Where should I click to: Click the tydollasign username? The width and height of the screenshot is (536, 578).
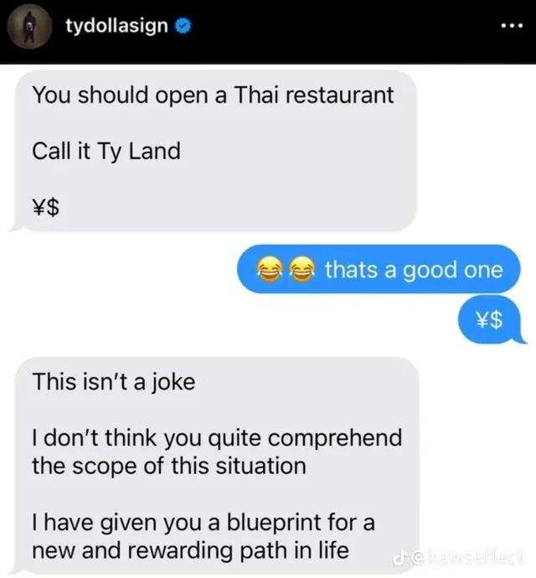coord(117,26)
